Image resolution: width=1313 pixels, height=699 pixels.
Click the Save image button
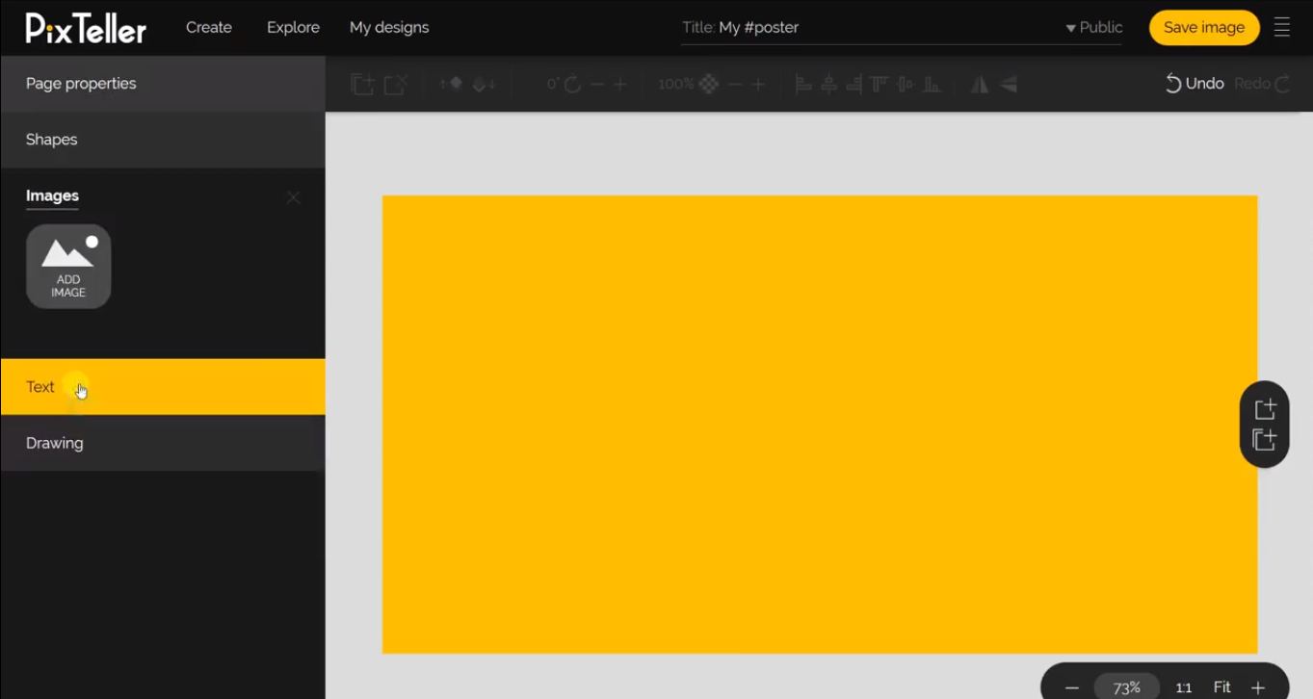click(1203, 28)
